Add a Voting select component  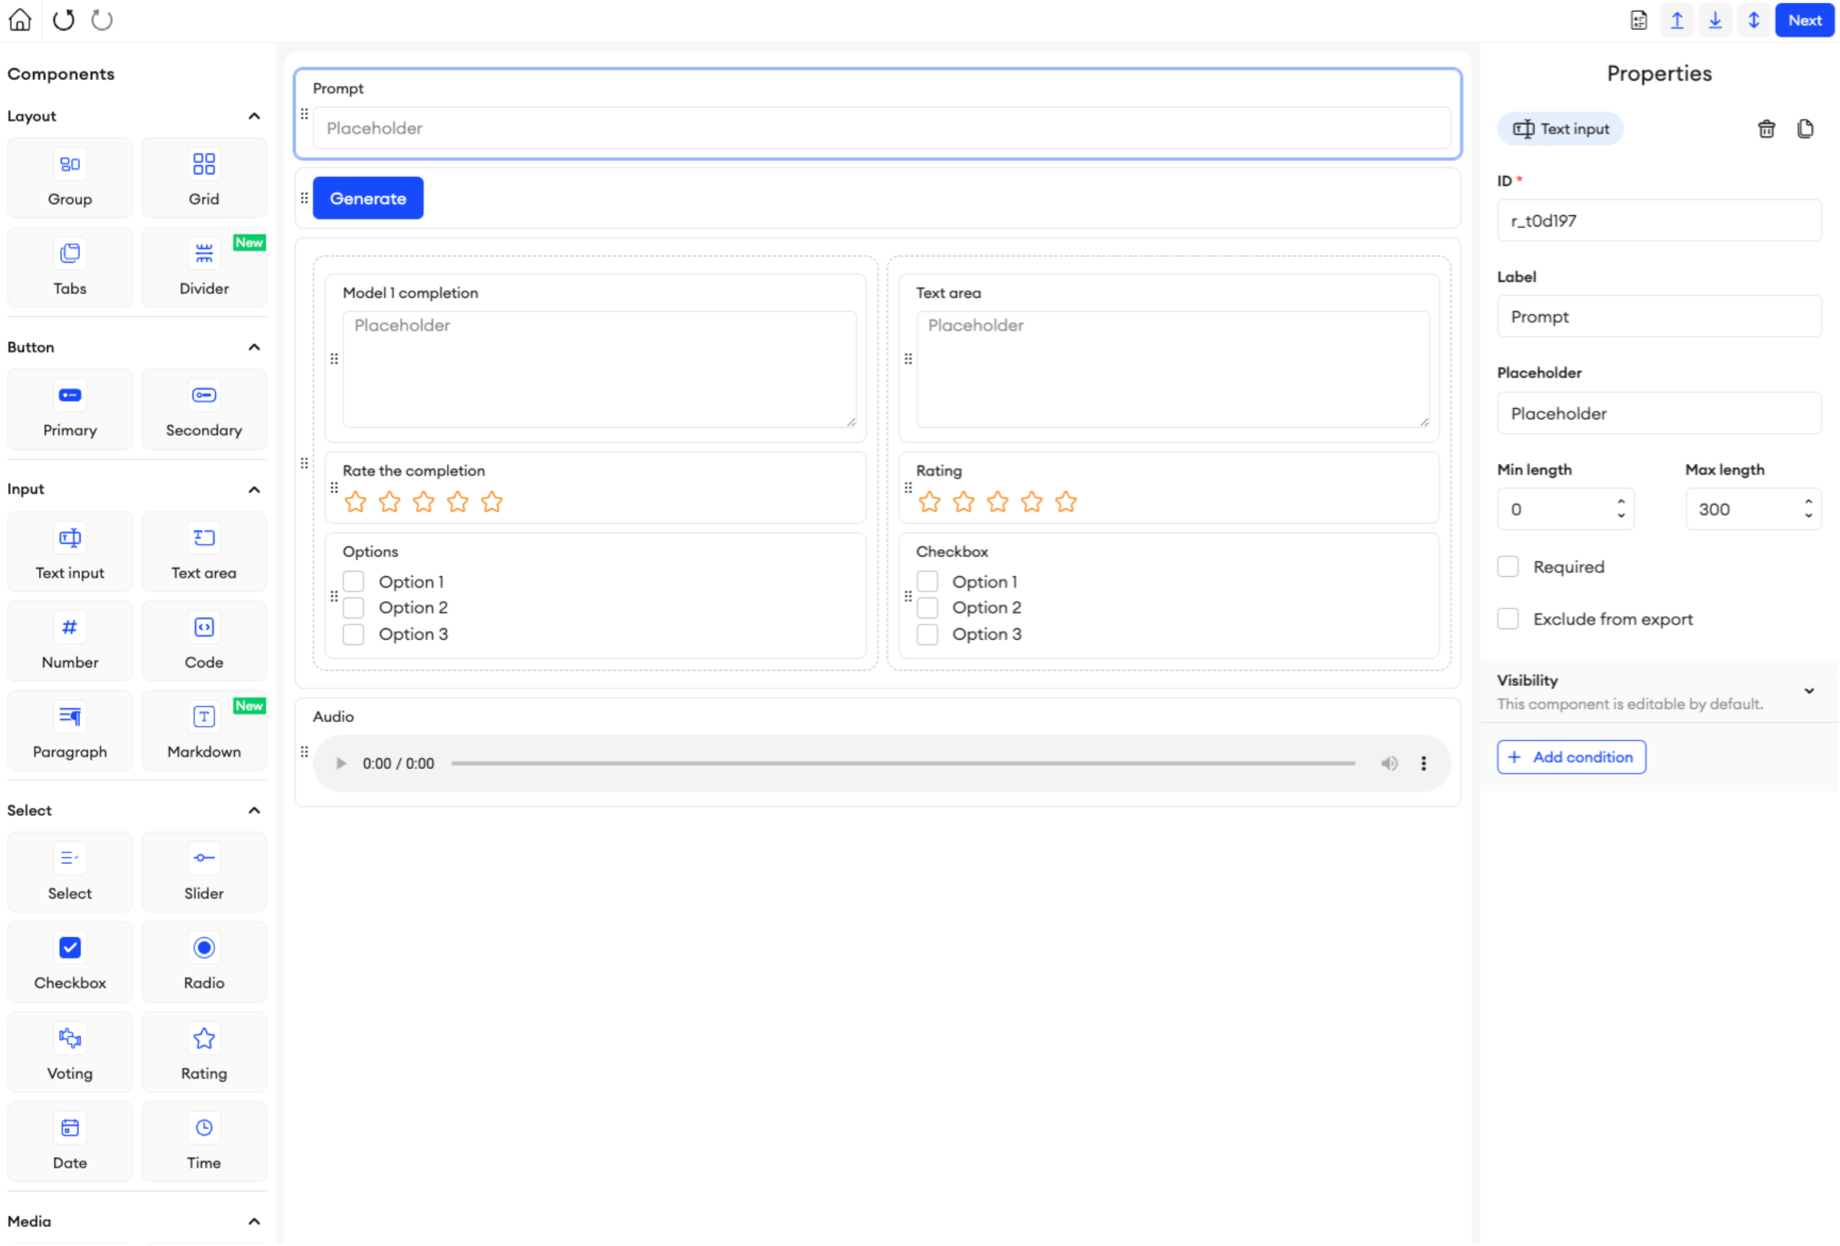point(70,1052)
